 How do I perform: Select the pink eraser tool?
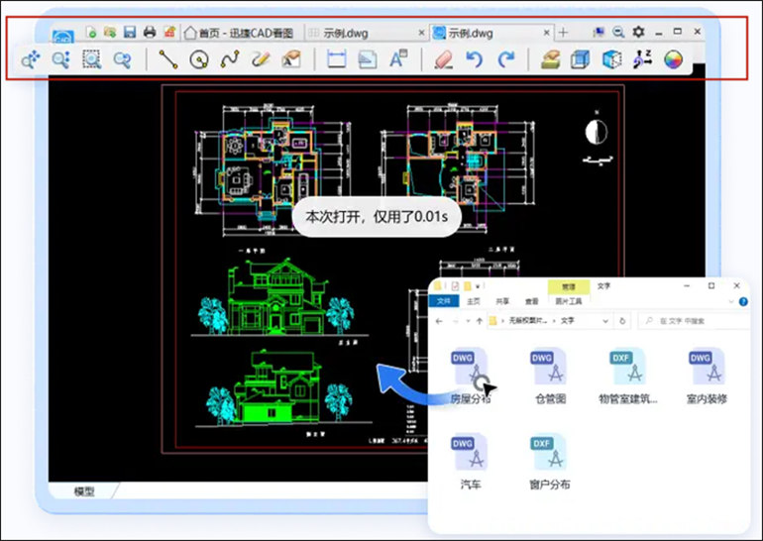point(444,59)
